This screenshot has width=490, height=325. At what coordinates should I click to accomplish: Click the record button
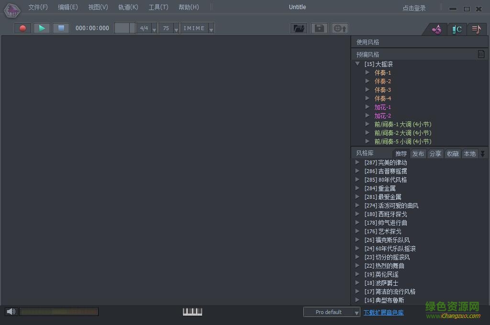pyautogui.click(x=22, y=28)
